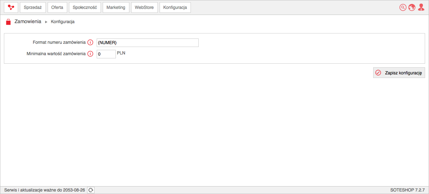Focus the minimum order value field
The height and width of the screenshot is (194, 429).
(x=106, y=54)
